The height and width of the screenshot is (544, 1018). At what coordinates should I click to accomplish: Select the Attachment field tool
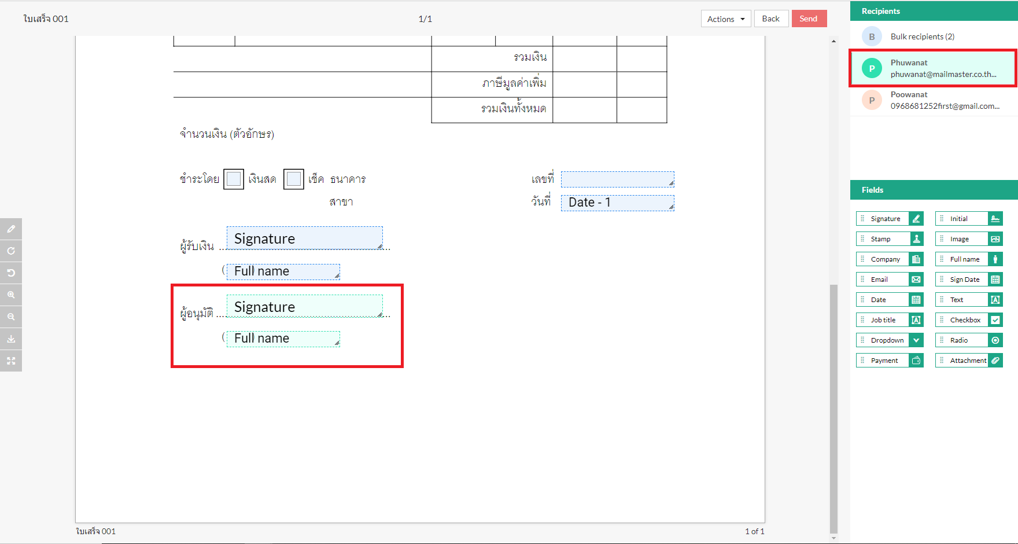[x=969, y=361]
